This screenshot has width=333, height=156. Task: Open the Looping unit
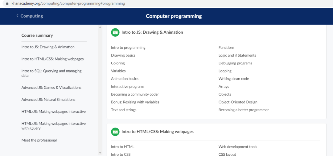click(x=225, y=71)
